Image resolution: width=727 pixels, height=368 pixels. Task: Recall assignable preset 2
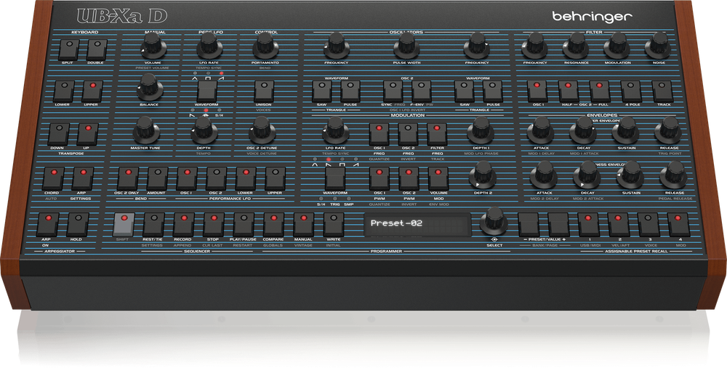(619, 224)
